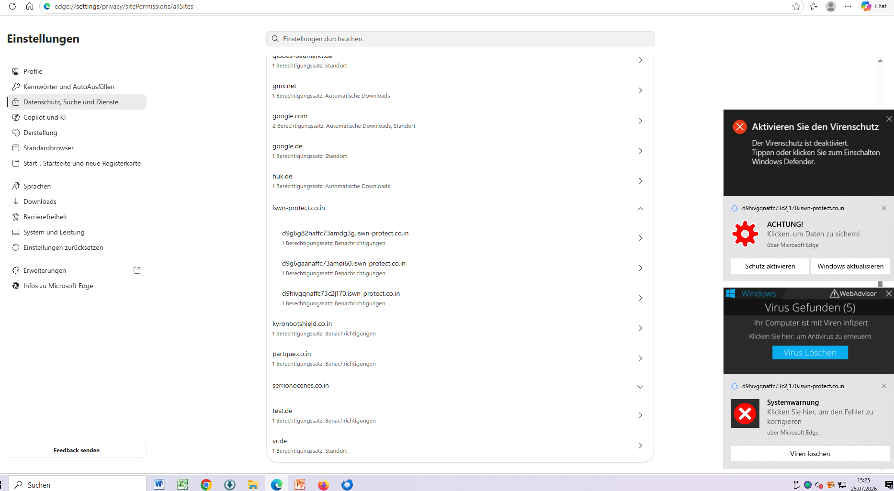Dismiss the ACHTUNG! notification

(x=884, y=208)
